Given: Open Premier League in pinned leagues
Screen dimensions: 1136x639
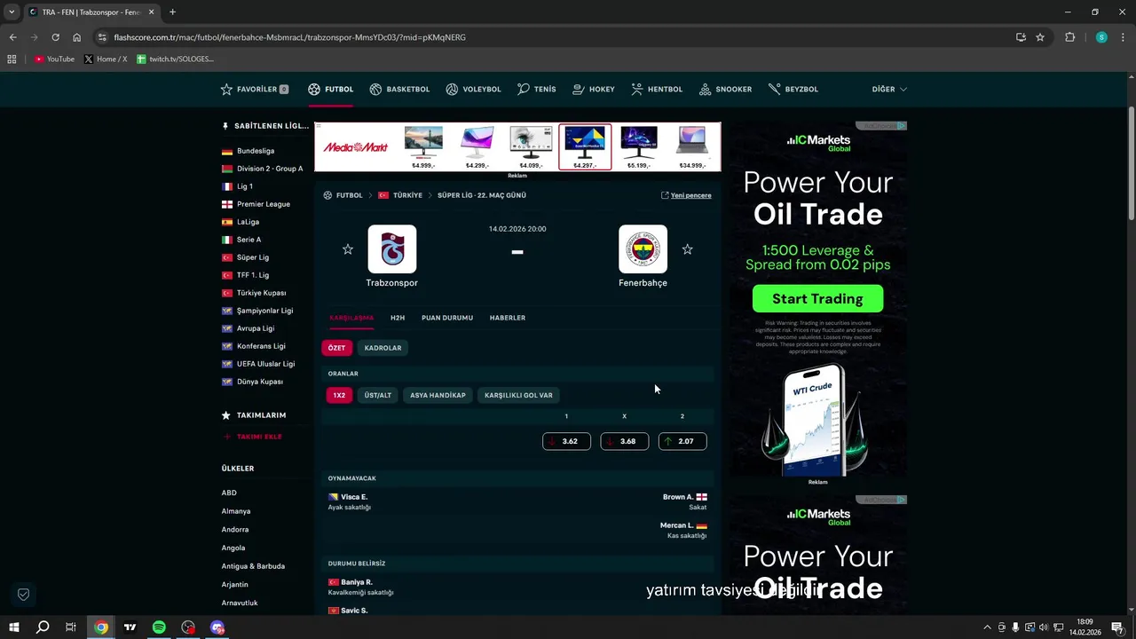Looking at the screenshot, I should [264, 204].
